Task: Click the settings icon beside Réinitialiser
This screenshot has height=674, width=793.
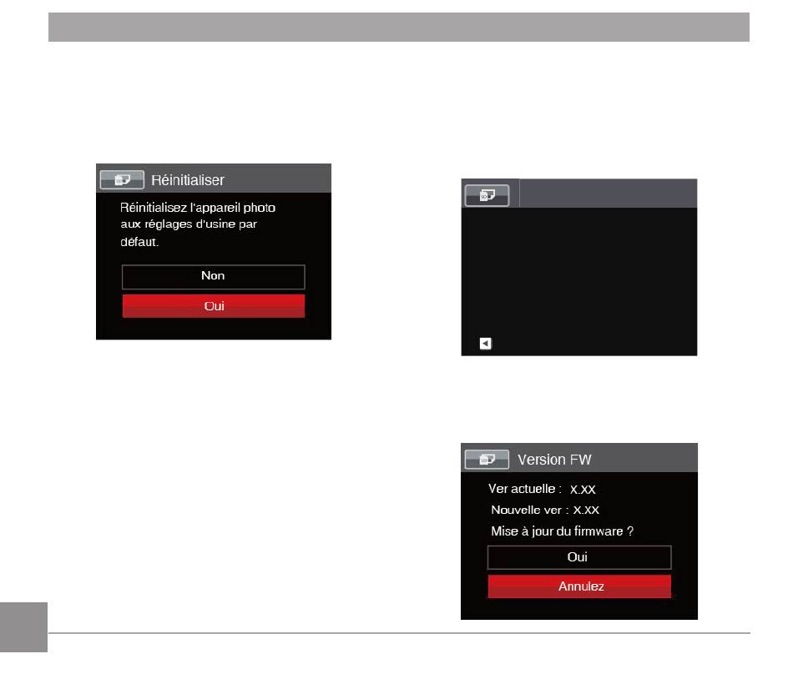Action: 122,180
